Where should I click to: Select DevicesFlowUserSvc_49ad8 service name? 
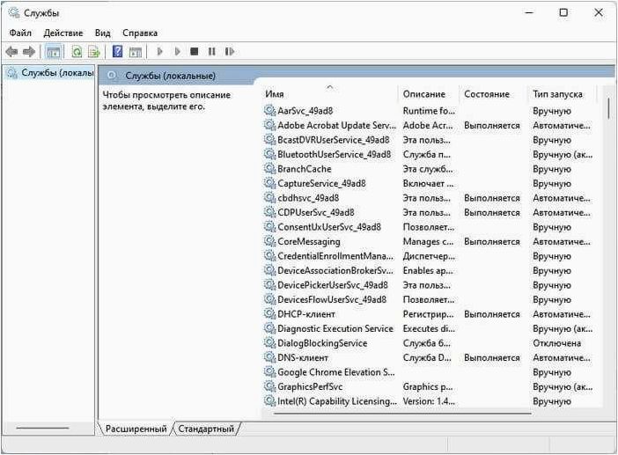pos(332,299)
